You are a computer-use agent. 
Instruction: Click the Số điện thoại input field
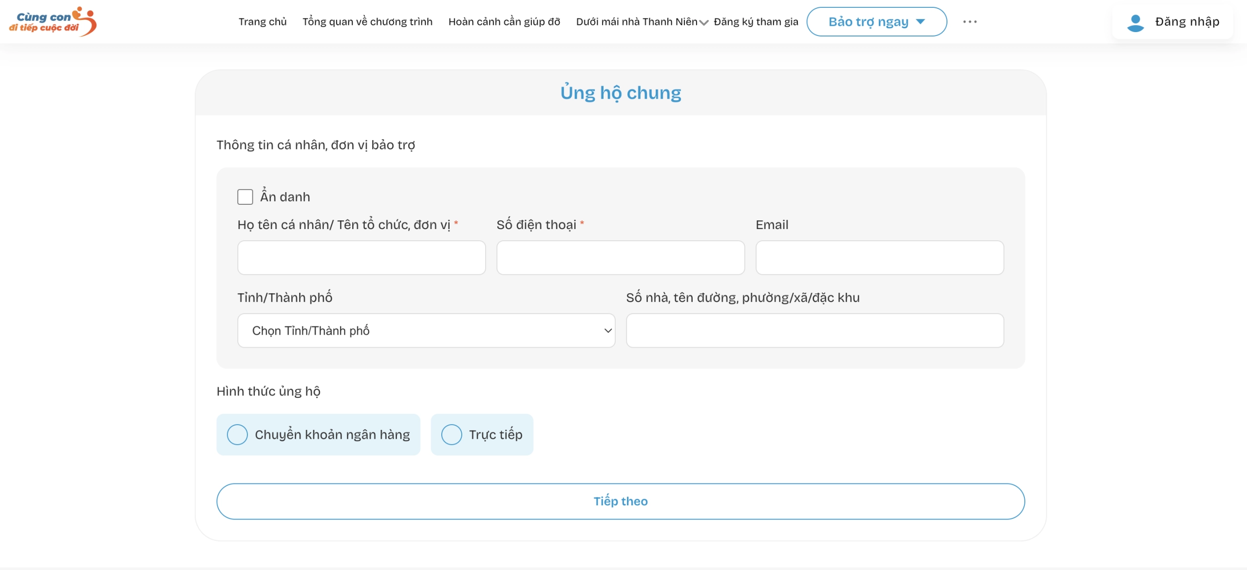621,258
